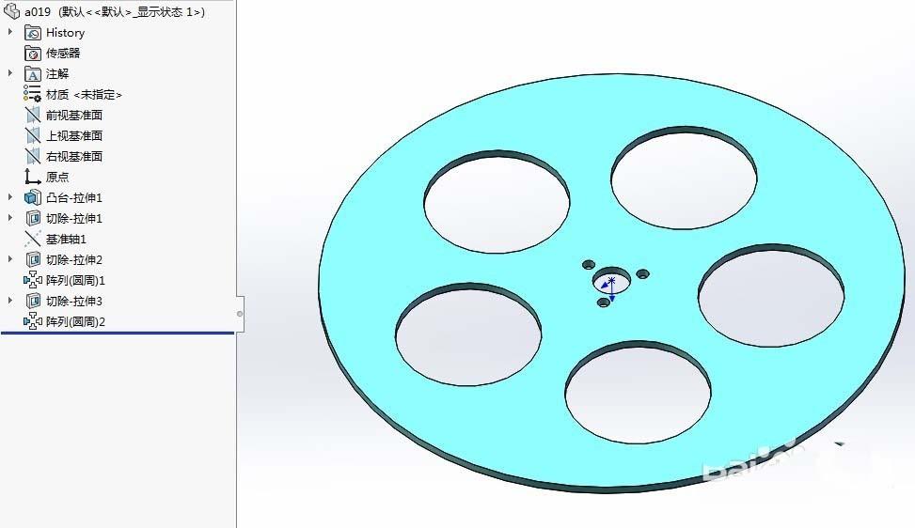
Task: Click the 基准轴1 axis icon
Action: click(x=33, y=239)
